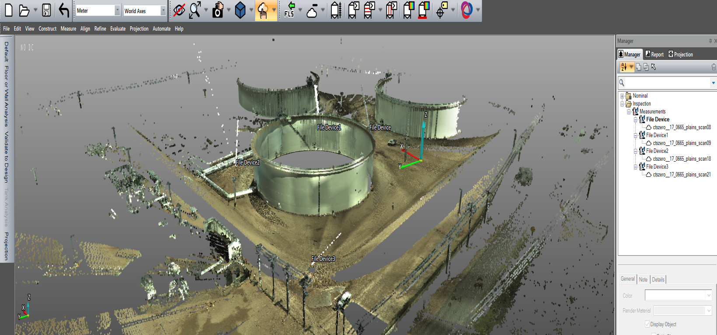Screen dimensions: 717x335
Task: Click the cloud minus icon
Action: [312, 10]
